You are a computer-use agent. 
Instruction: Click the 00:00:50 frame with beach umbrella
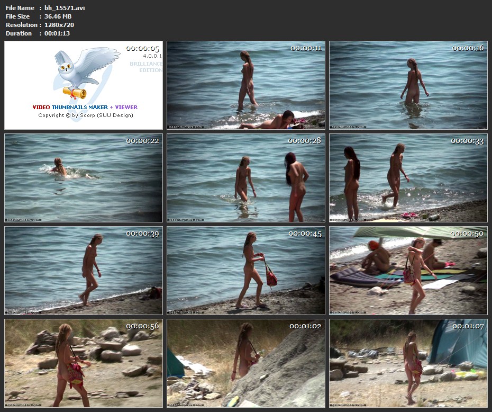pos(408,271)
